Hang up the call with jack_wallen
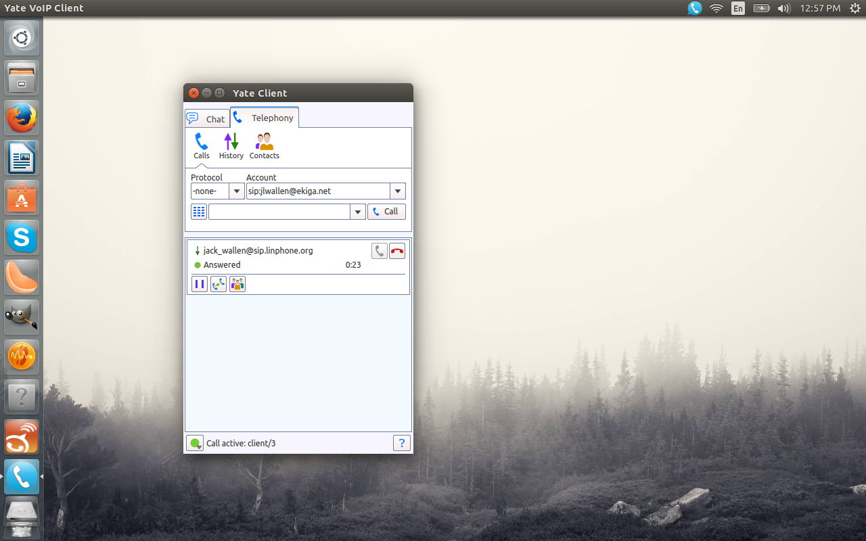This screenshot has width=866, height=541. pos(397,251)
